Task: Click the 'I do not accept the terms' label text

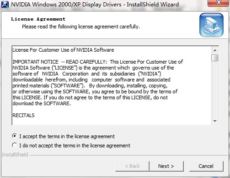Action: click(x=75, y=146)
